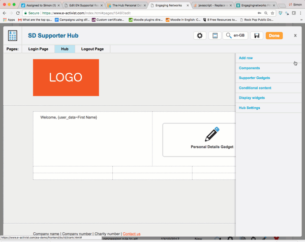Screen dimensions: 305x242
Task: Expand the Components section
Action: 249,68
